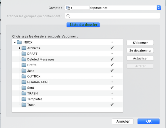Click the group search input field
Image resolution: width=166 pixels, height=128 pixels.
click(x=113, y=16)
